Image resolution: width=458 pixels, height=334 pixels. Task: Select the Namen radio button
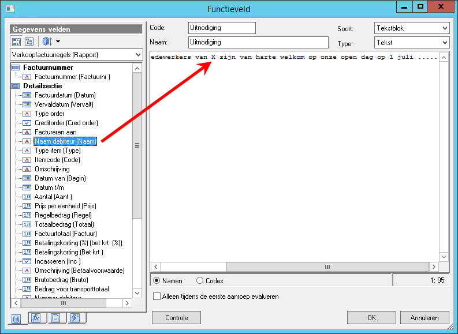point(157,280)
